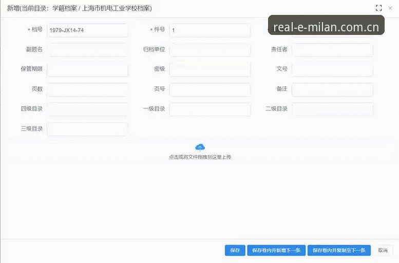Focus the 档号 input field
The width and height of the screenshot is (399, 263).
(87, 30)
